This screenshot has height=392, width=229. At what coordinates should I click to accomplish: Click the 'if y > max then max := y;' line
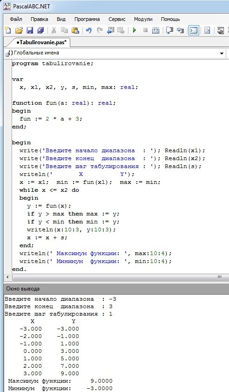pos(73,214)
